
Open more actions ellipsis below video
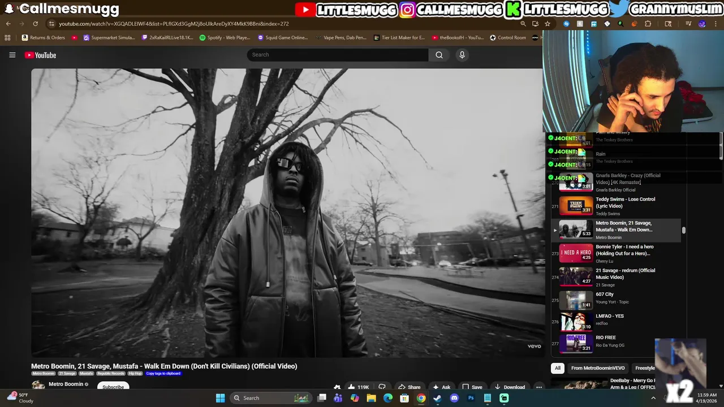point(539,387)
